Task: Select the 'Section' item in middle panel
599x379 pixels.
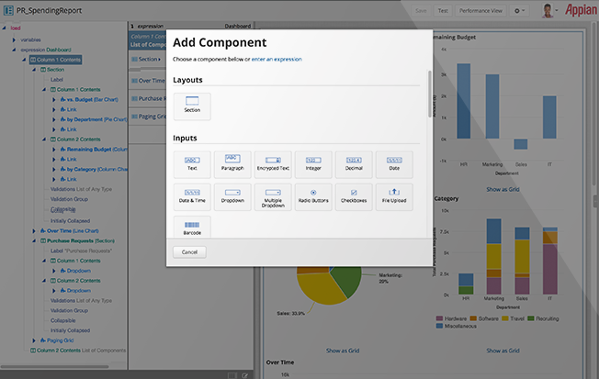Action: pos(148,59)
